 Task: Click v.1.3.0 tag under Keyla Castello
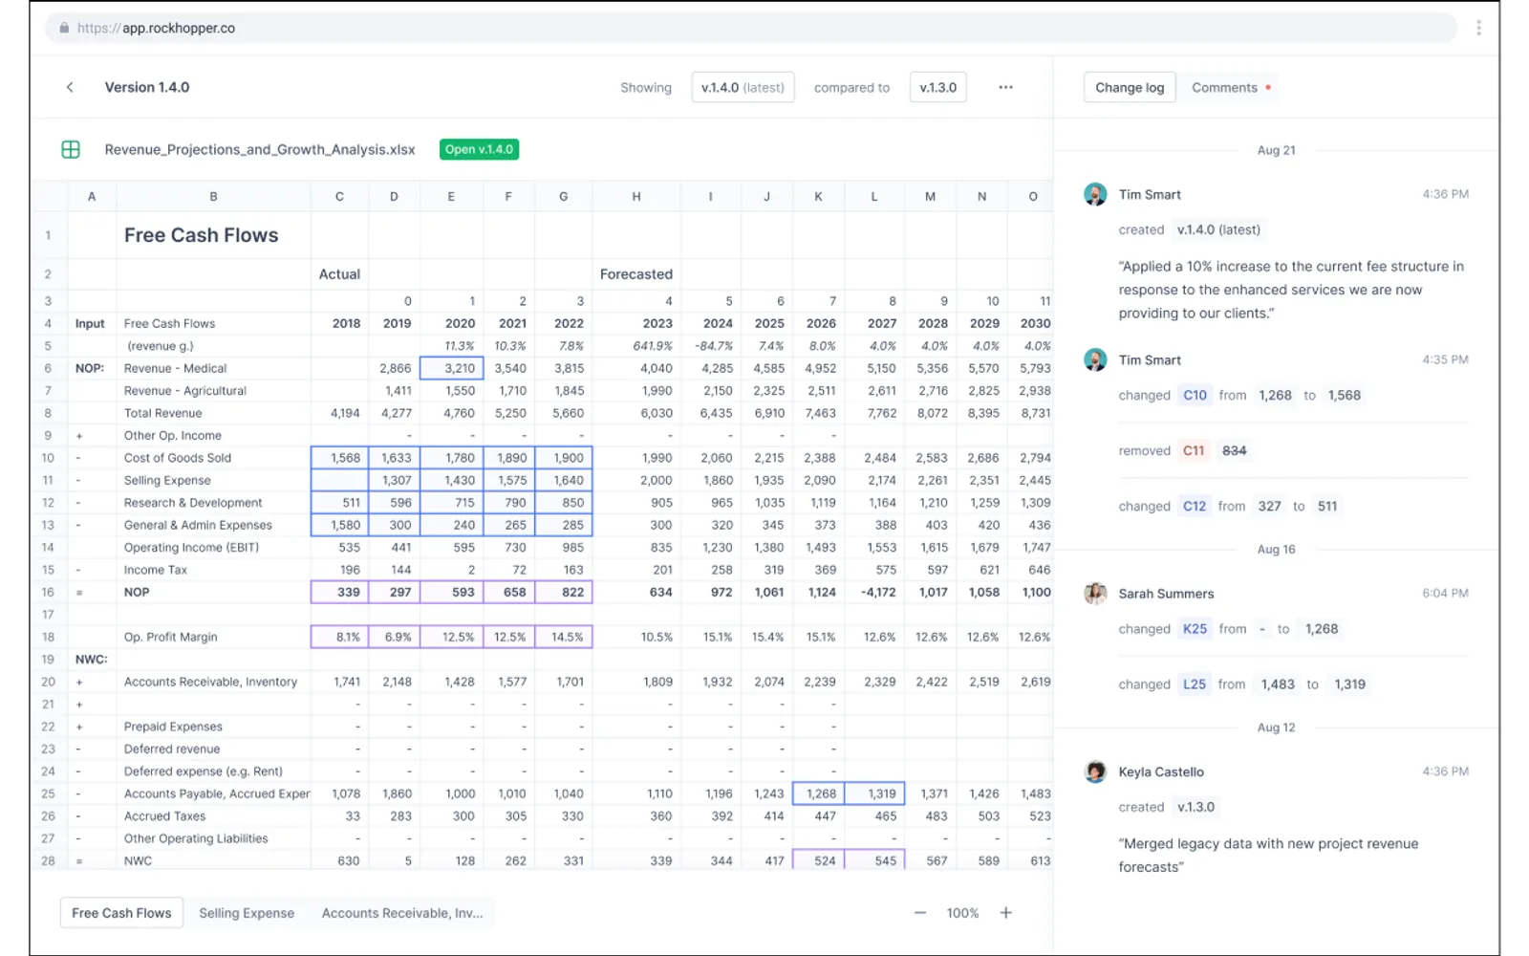point(1195,807)
